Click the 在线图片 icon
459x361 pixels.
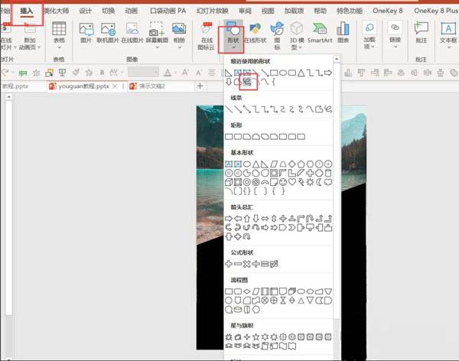coord(132,33)
